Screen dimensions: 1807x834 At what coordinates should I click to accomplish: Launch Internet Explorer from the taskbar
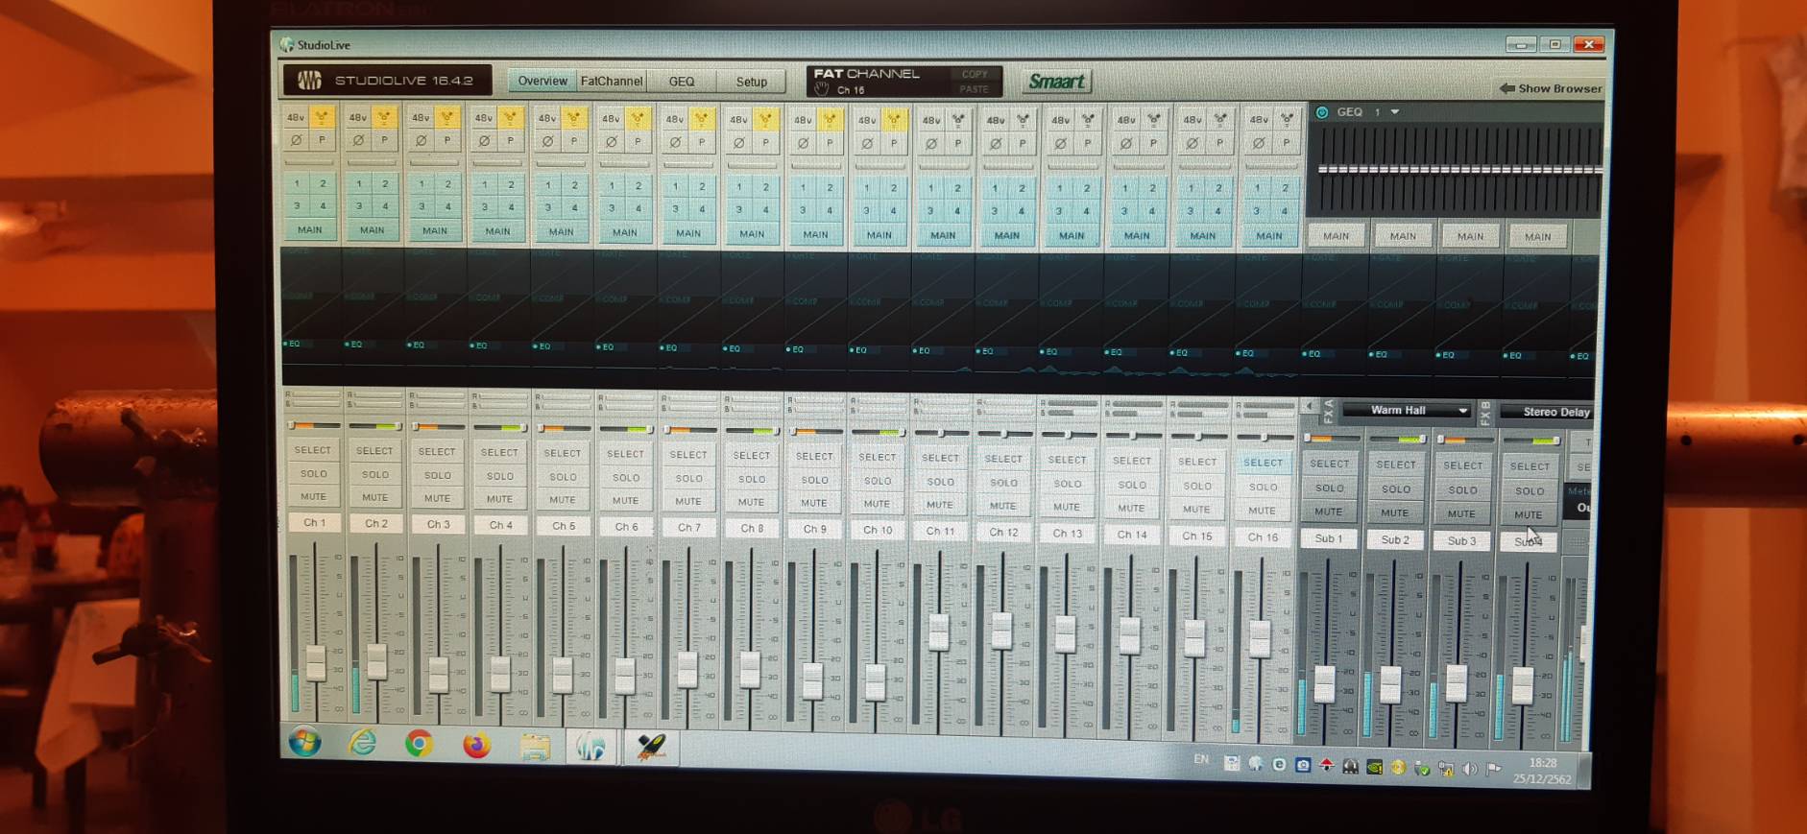(x=362, y=743)
